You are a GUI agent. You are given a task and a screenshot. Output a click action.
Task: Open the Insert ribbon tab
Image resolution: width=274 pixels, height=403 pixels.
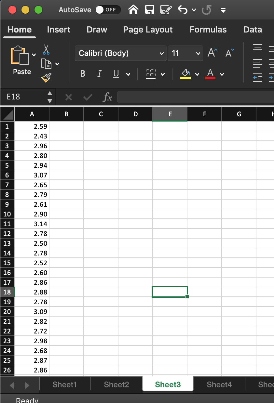click(59, 30)
